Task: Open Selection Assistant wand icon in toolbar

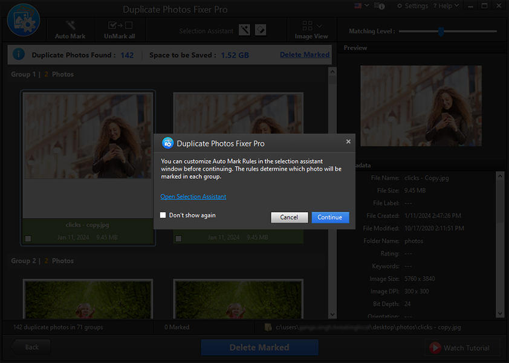Action: (x=244, y=30)
